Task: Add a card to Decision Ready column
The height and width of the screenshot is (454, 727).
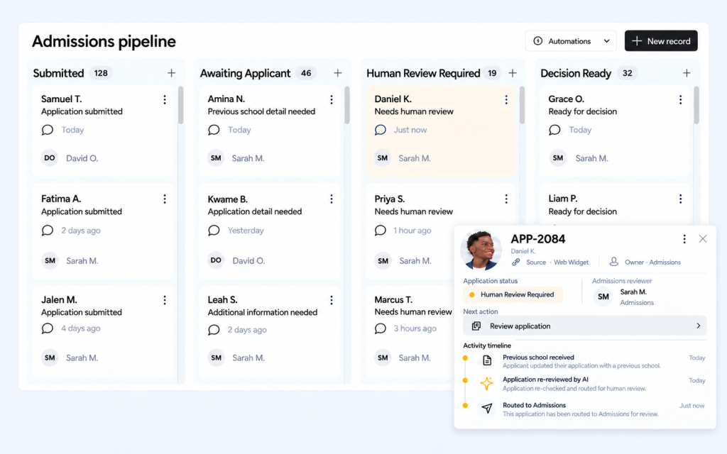Action: point(687,73)
